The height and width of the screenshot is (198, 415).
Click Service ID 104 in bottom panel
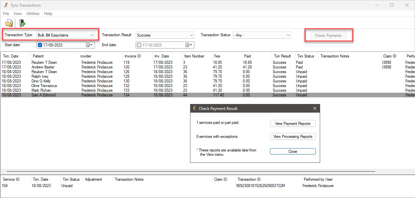(5, 186)
